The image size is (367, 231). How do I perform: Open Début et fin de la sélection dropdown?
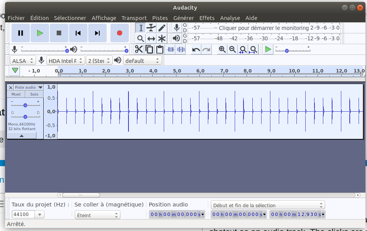coord(268,205)
